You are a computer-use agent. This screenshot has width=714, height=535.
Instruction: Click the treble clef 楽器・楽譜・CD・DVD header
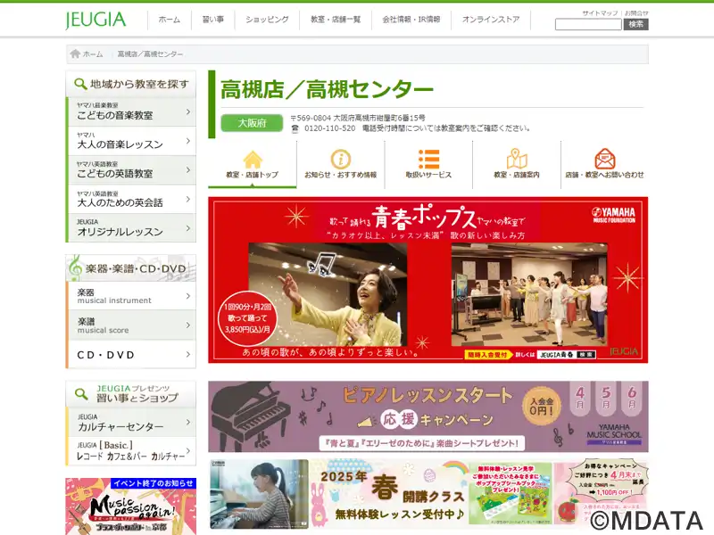(130, 268)
